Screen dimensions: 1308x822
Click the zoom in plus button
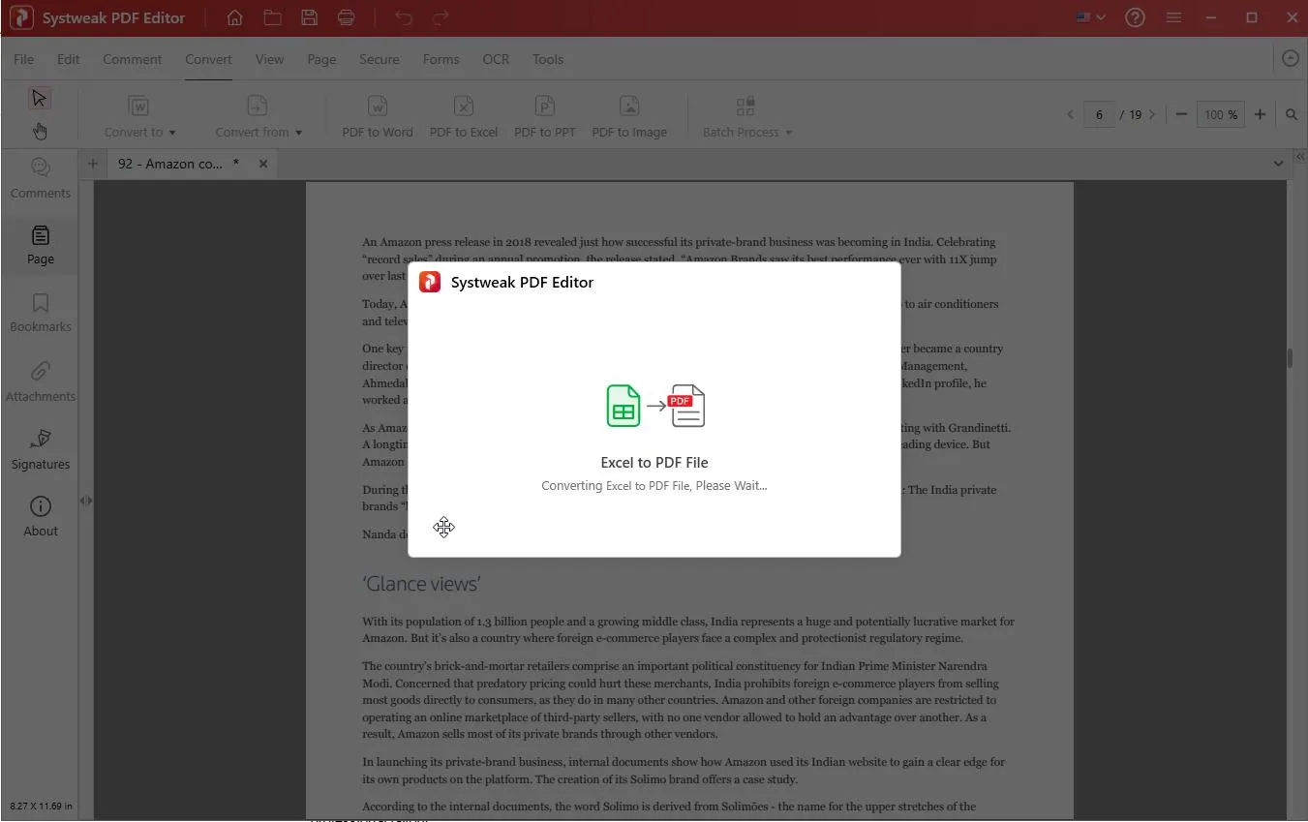point(1260,114)
